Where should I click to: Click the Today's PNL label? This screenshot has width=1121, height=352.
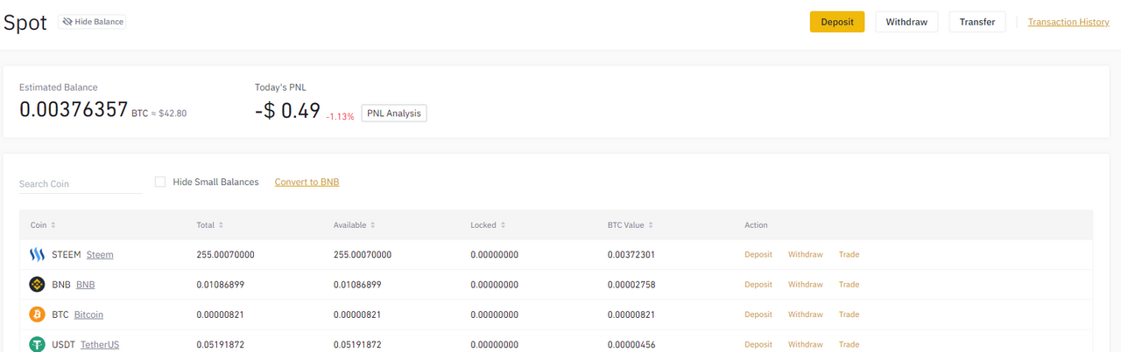(280, 87)
